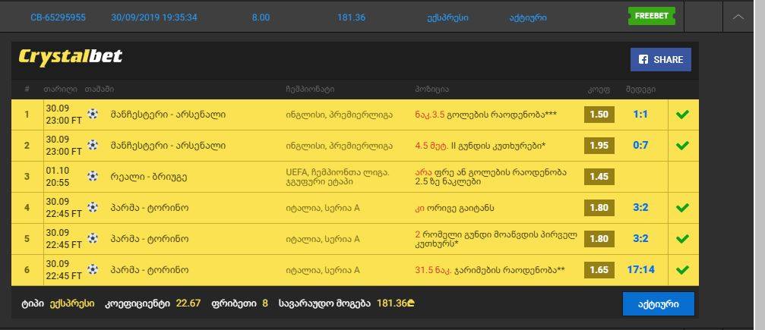Click soccer ball icon in row 2
The width and height of the screenshot is (765, 330).
(93, 145)
